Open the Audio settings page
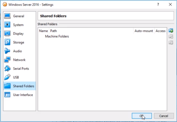 click(x=20, y=51)
